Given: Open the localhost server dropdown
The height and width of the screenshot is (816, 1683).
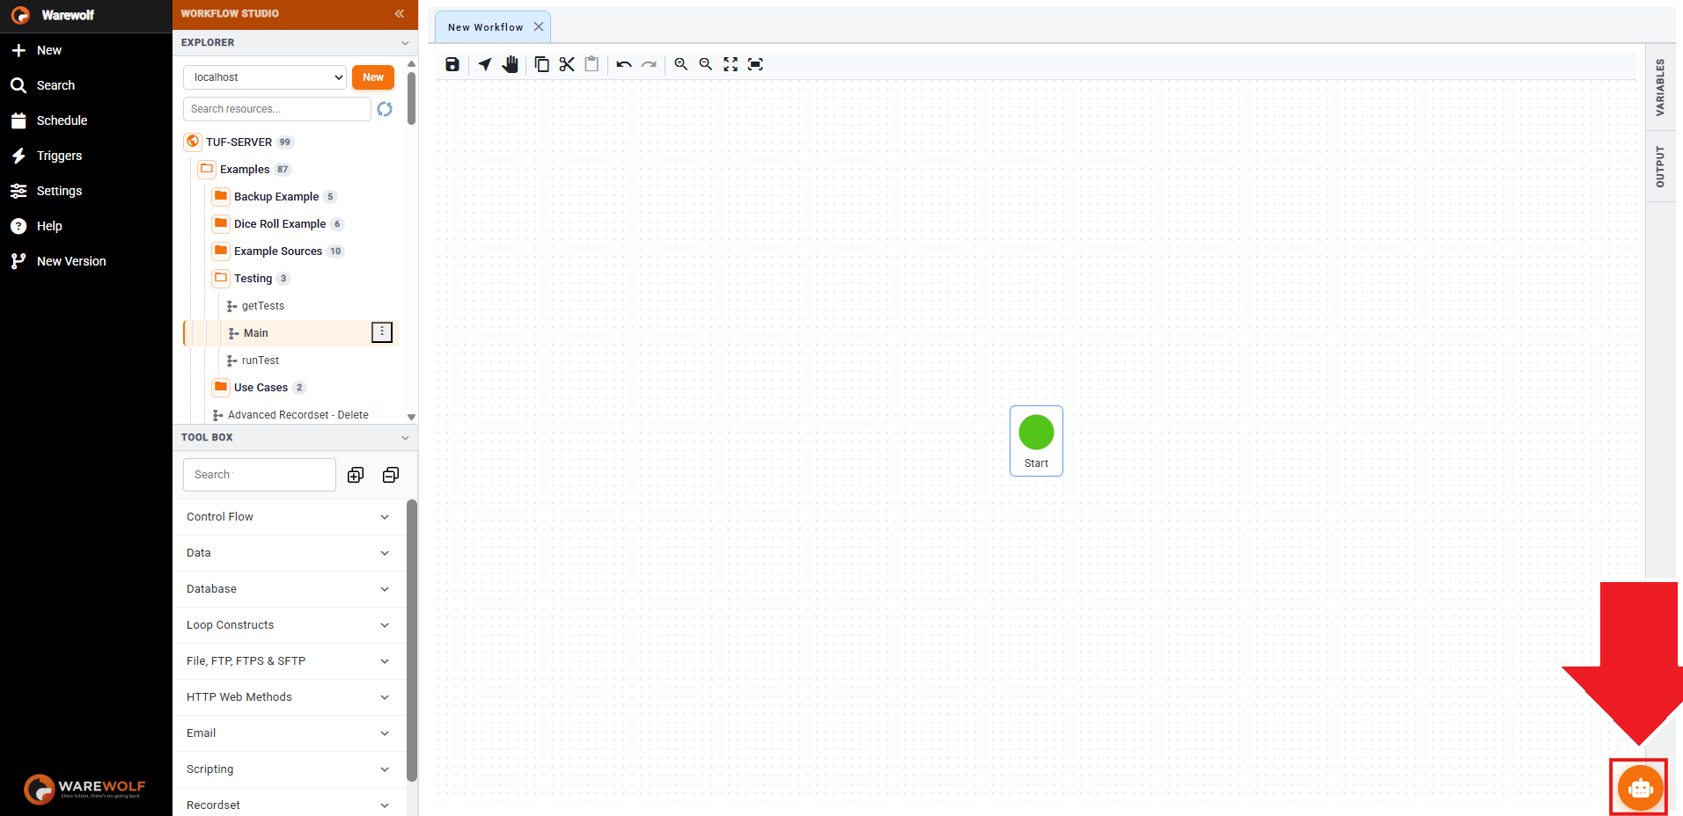Looking at the screenshot, I should [x=265, y=77].
